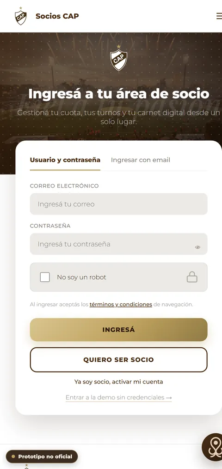The width and height of the screenshot is (222, 469).
Task: Click the QUIERO SER SOCIO button
Action: click(x=118, y=360)
